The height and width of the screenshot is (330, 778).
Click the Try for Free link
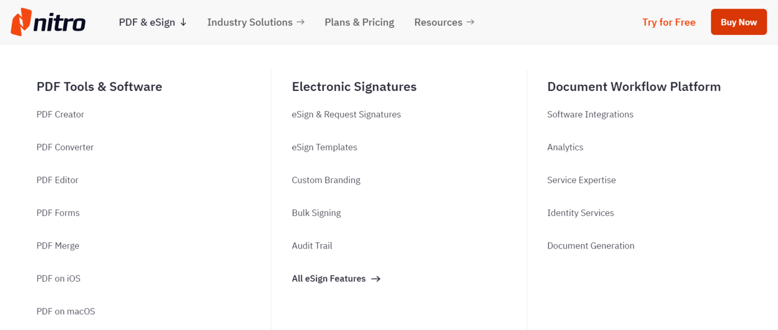(x=669, y=22)
